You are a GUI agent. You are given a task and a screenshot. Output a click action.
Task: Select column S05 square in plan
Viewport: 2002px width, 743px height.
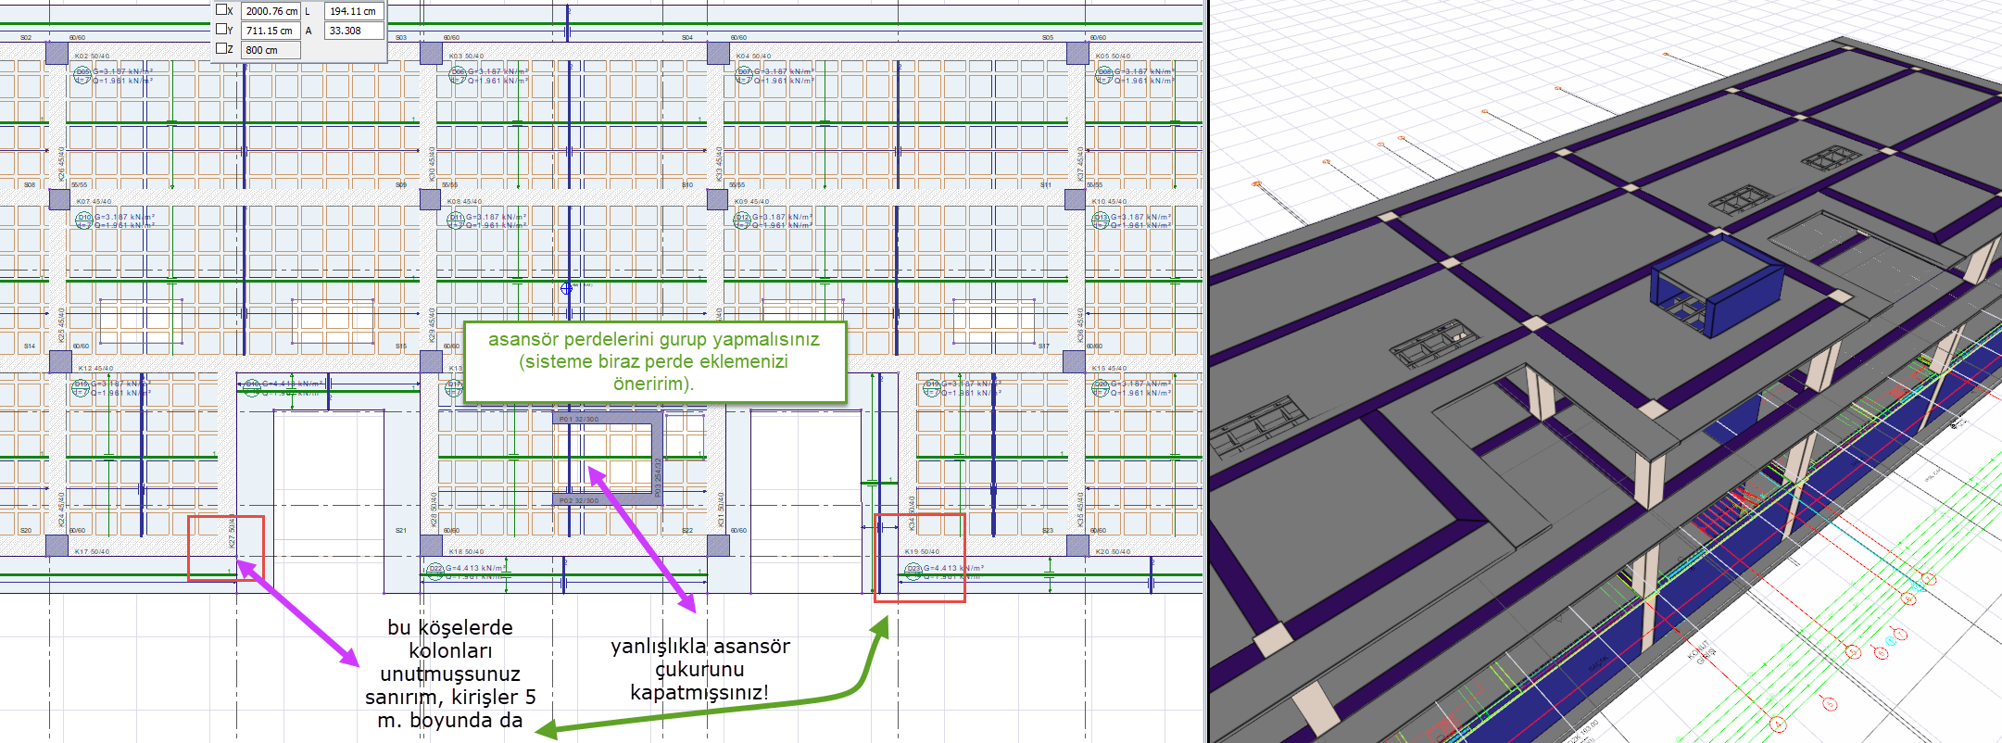tap(1077, 52)
